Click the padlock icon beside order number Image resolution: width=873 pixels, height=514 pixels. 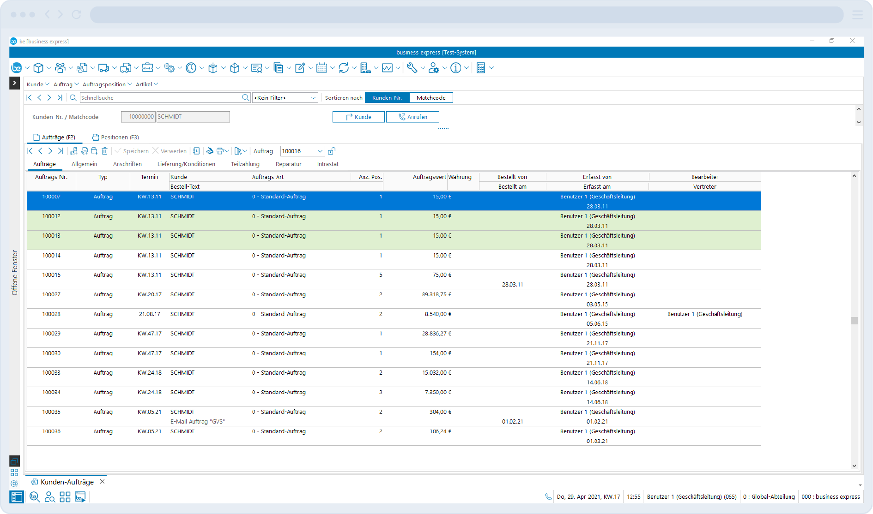(x=332, y=151)
